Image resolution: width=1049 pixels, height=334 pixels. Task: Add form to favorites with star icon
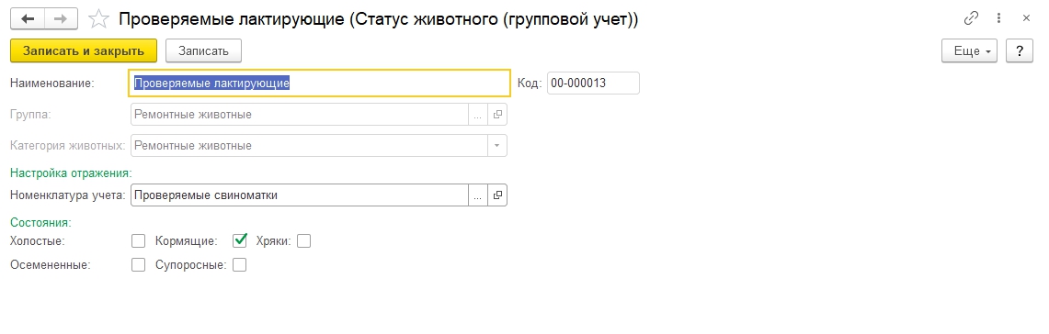tap(99, 18)
